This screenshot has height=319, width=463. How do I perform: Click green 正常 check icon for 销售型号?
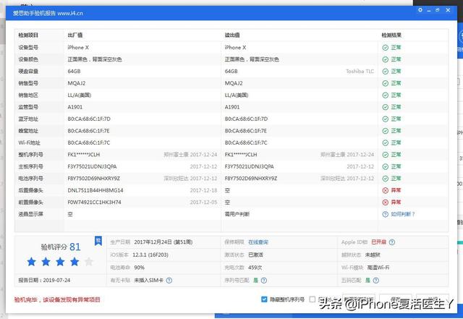[x=385, y=83]
